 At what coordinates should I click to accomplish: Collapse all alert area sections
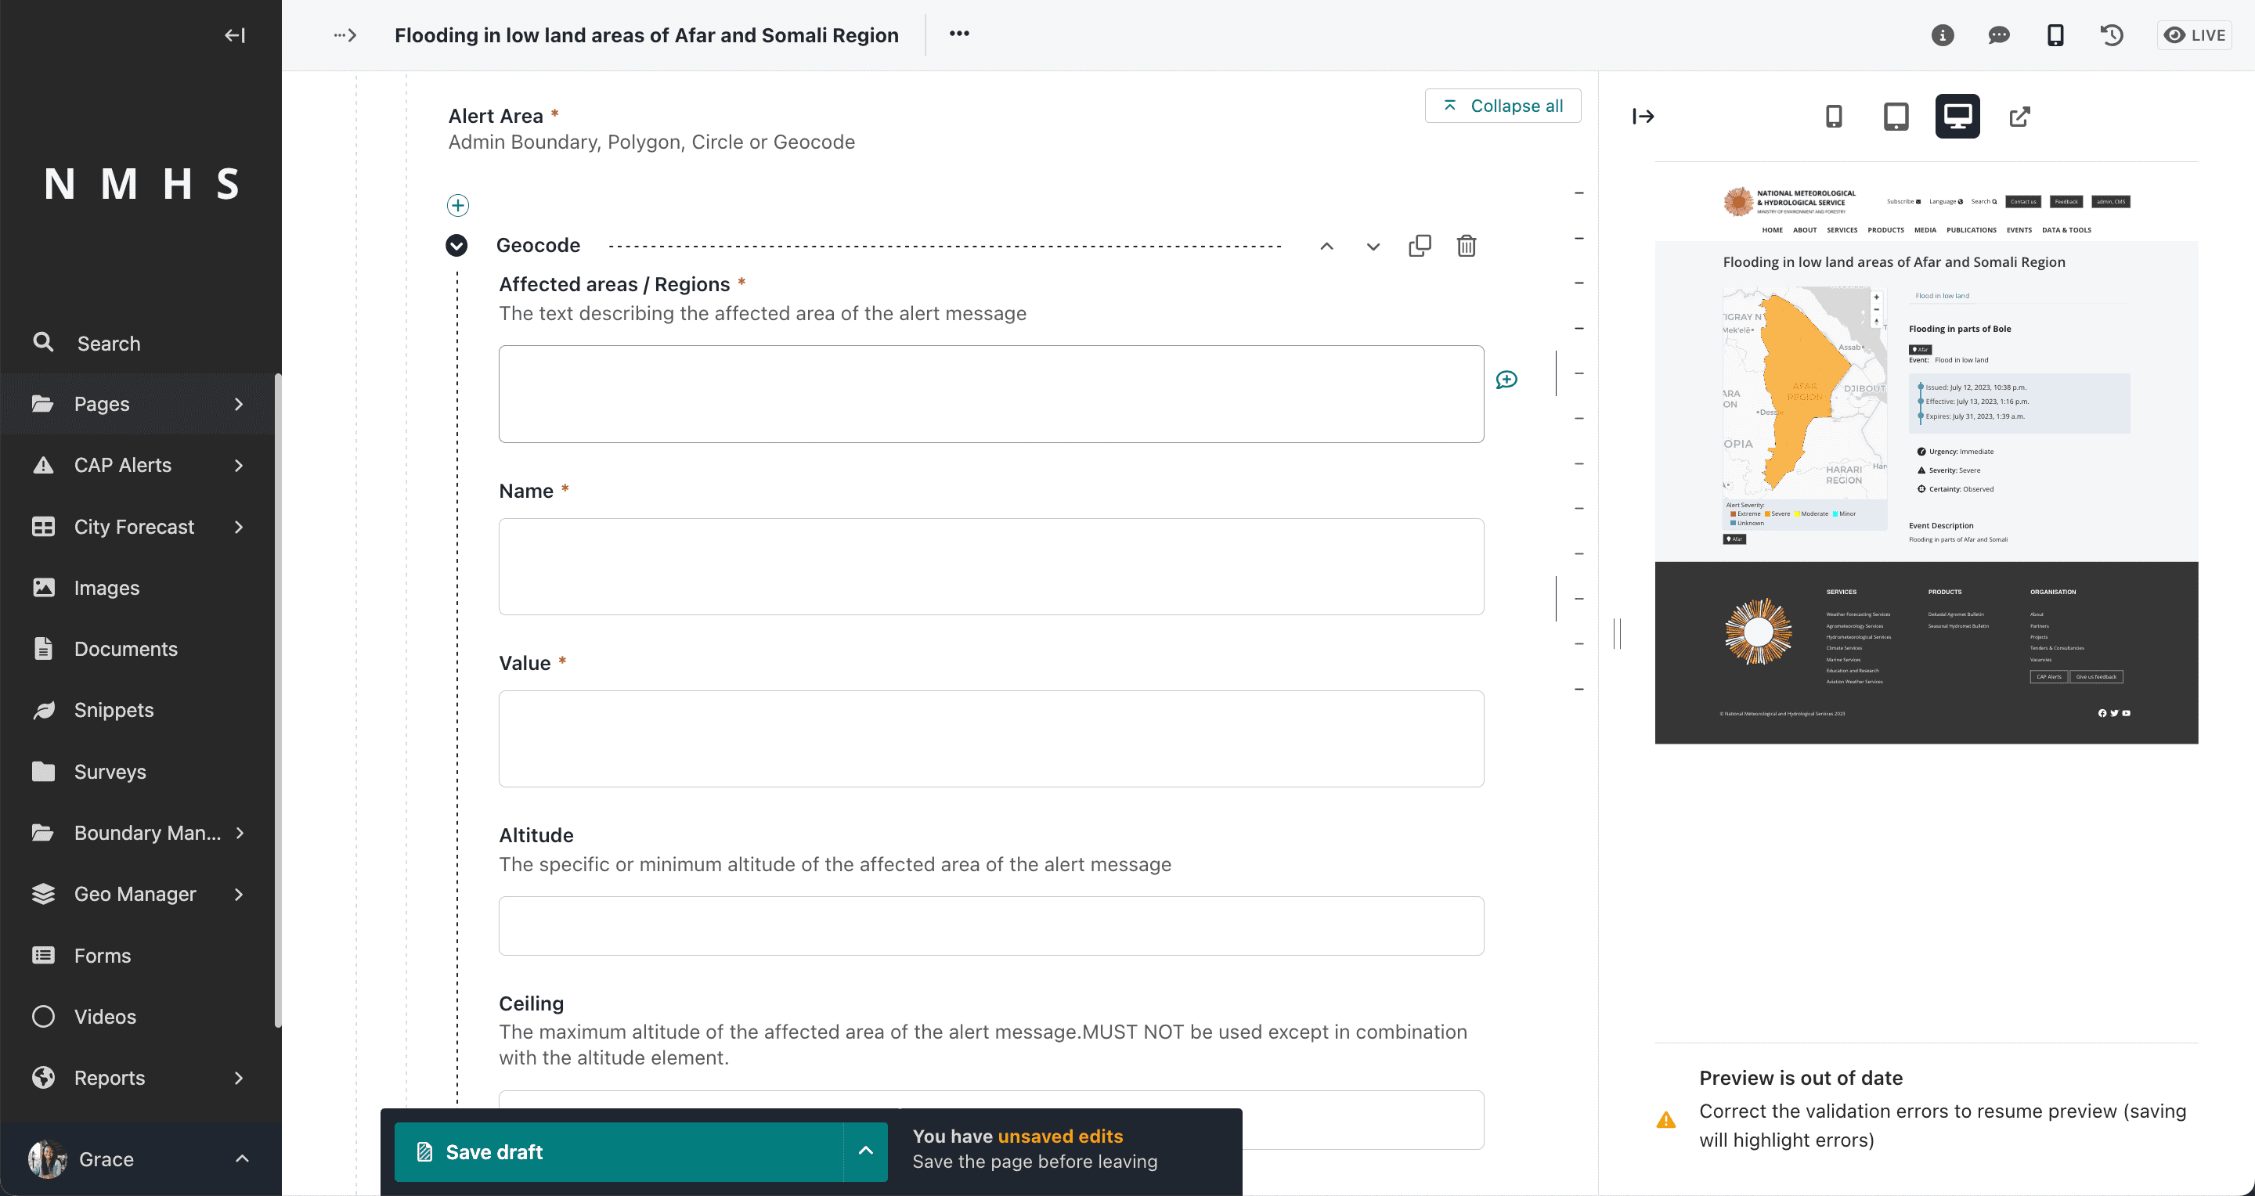(1502, 106)
